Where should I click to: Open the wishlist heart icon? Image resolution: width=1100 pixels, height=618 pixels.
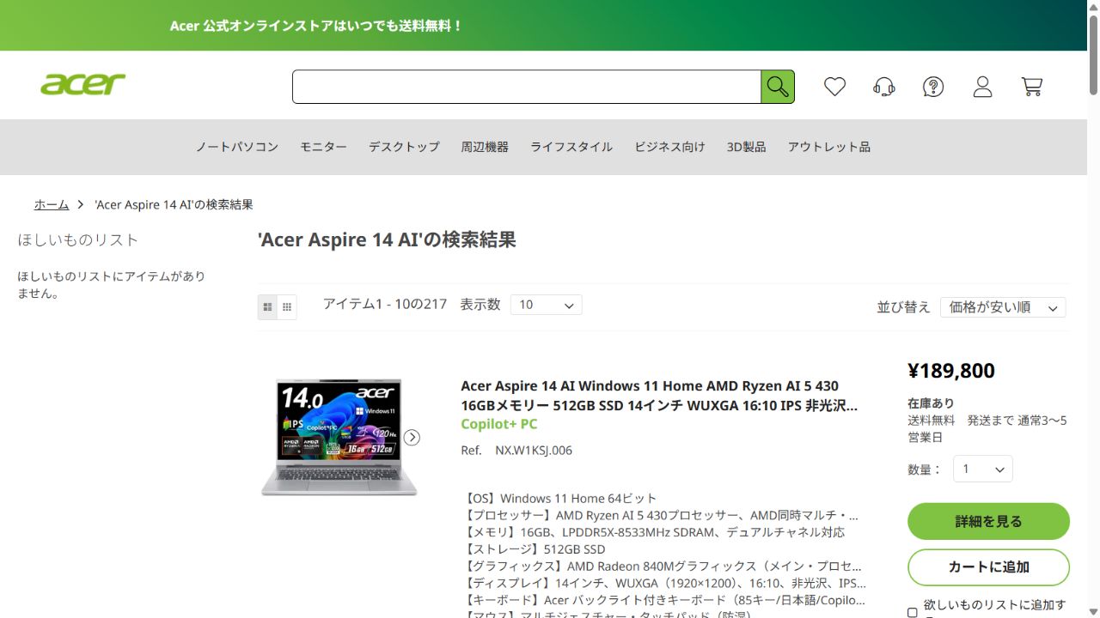(834, 87)
